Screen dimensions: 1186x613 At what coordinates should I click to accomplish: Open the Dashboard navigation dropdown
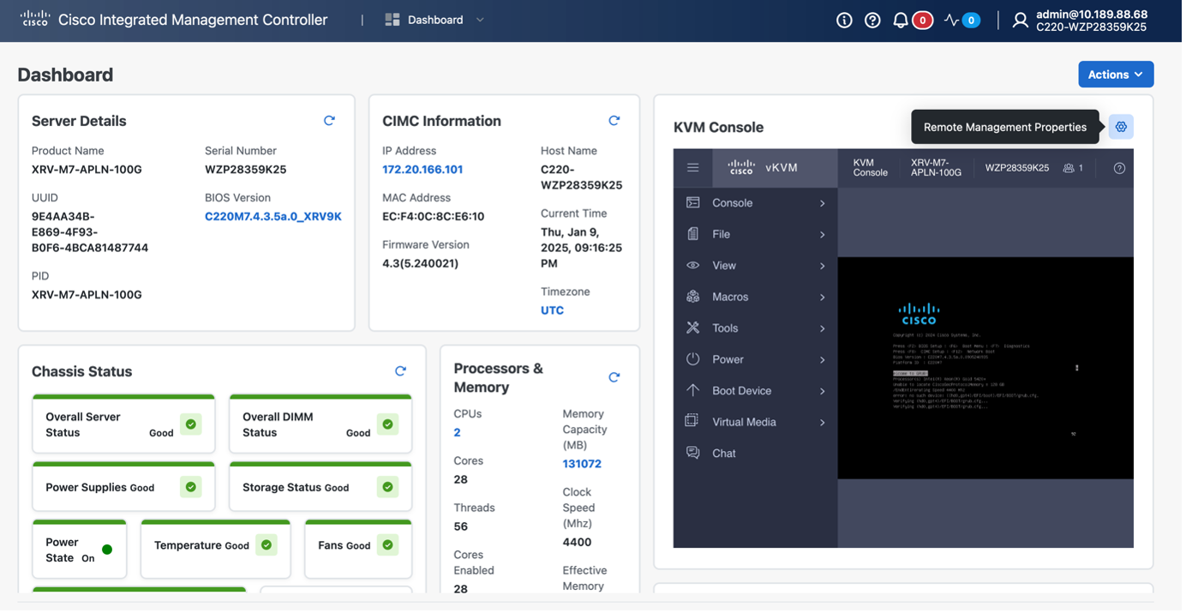tap(435, 20)
